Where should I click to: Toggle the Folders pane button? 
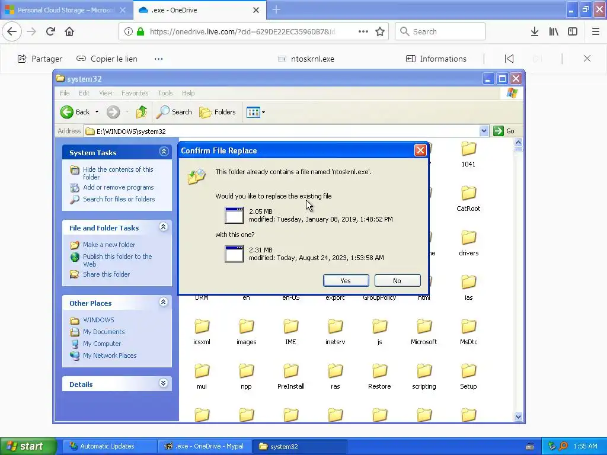coord(218,112)
